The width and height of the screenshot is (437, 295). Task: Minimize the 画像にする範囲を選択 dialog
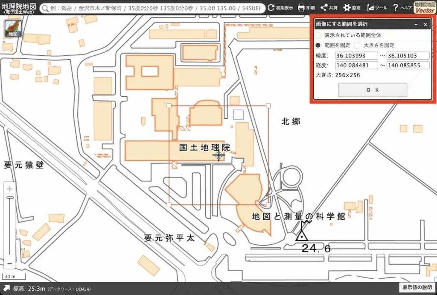(416, 25)
